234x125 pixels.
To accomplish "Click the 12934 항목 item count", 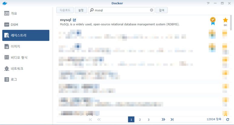I will coord(214,119).
